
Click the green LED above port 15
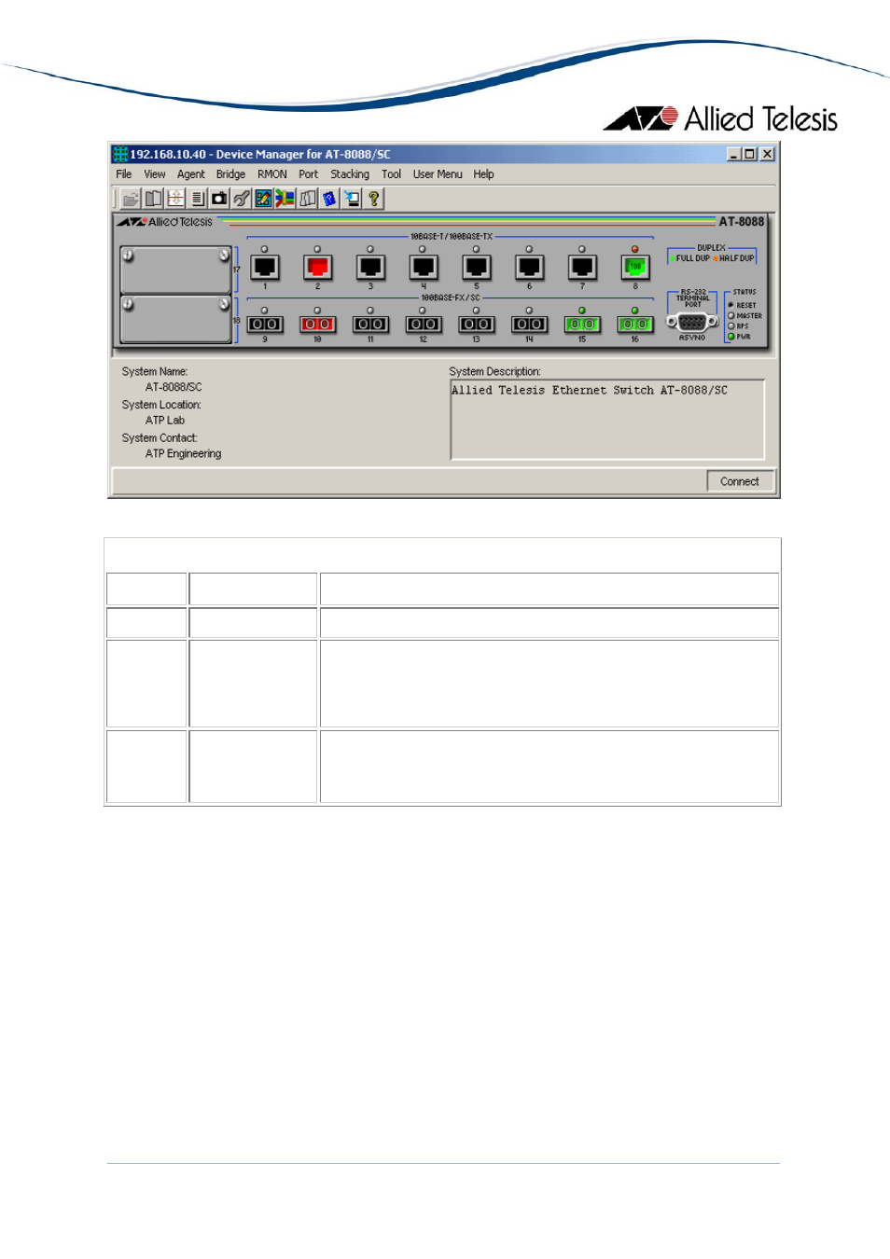pyautogui.click(x=582, y=310)
